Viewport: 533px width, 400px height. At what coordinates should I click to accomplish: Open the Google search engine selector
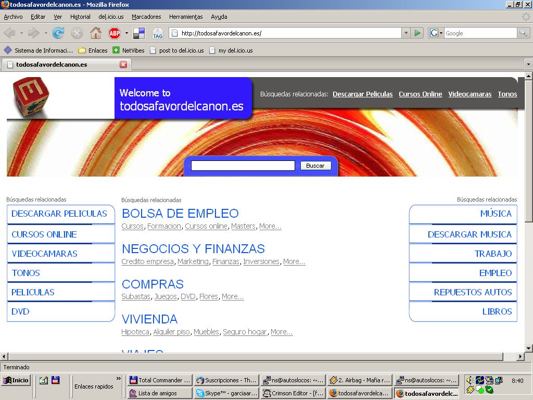point(436,33)
